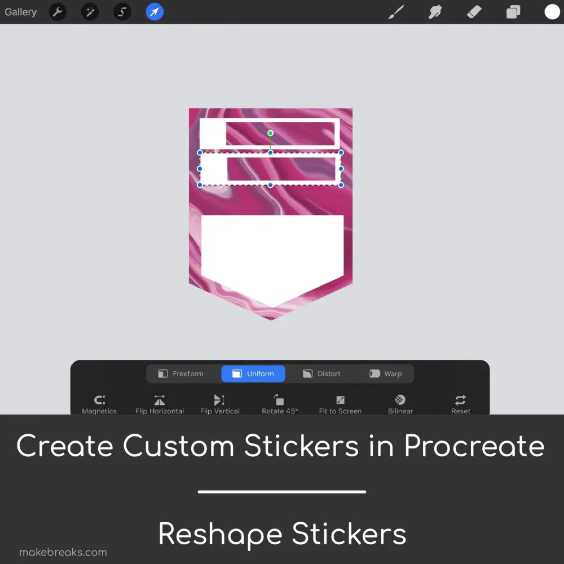Click the top-left blue transform handle
Screen dimensions: 564x564
click(200, 152)
